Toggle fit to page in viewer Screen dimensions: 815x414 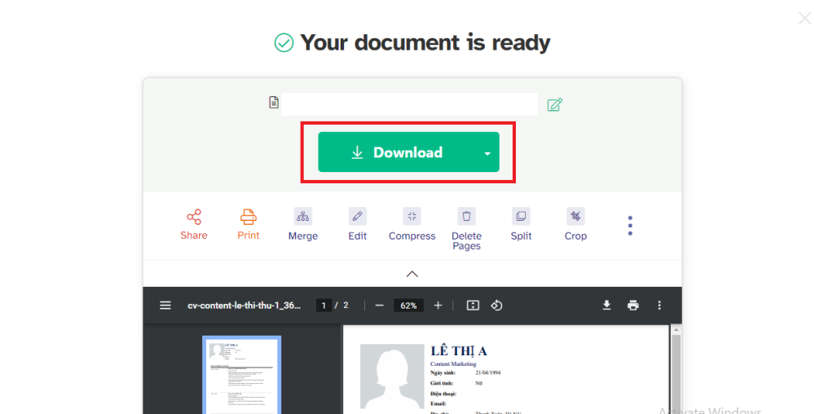[x=473, y=306]
